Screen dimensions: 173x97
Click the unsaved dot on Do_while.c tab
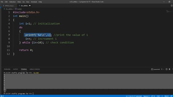click(30, 6)
